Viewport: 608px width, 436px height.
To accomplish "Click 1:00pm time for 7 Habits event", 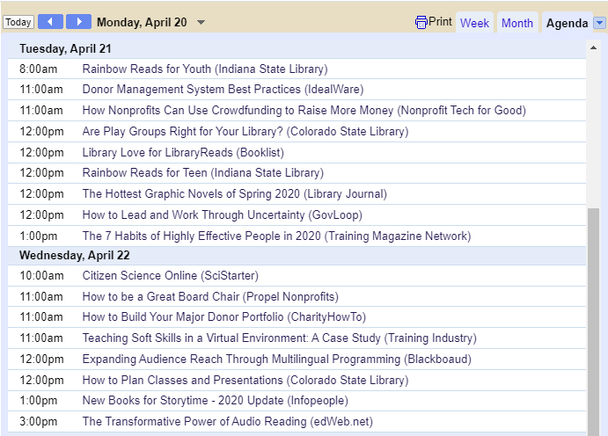I will tap(39, 236).
